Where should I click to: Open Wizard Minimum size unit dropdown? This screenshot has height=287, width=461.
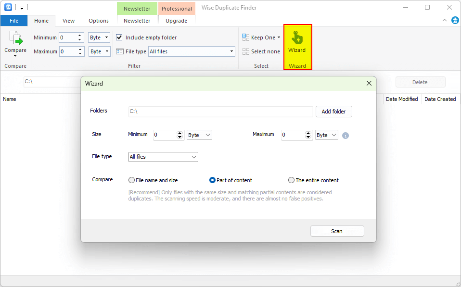199,135
